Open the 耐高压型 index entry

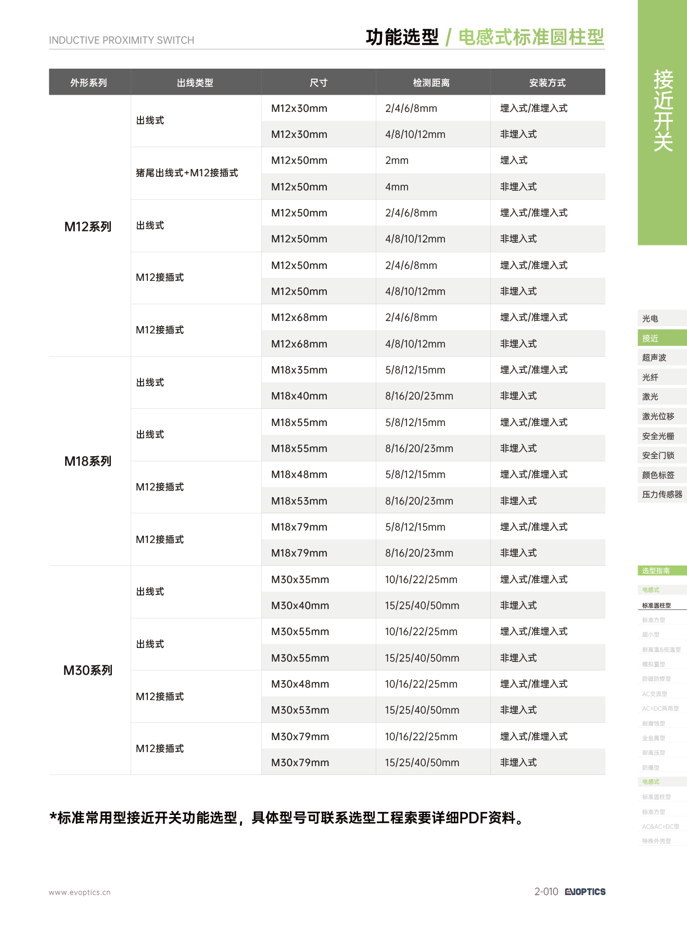click(x=654, y=753)
